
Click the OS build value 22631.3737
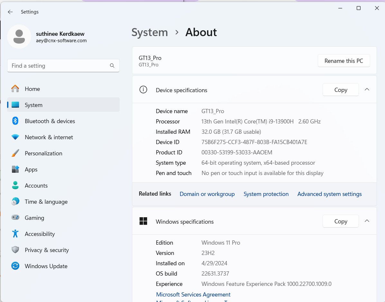215,273
